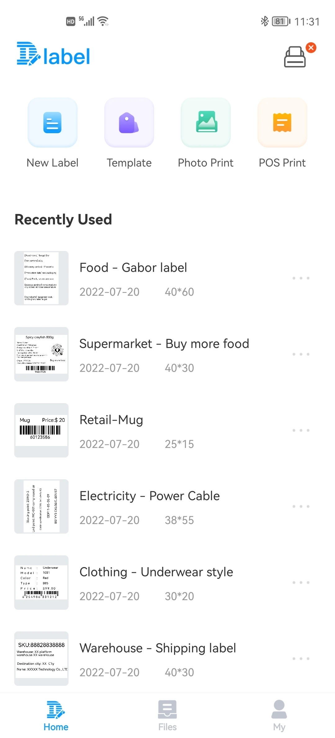This screenshot has height=738, width=335.
Task: Show more options for Retail-Mug
Action: (301, 430)
